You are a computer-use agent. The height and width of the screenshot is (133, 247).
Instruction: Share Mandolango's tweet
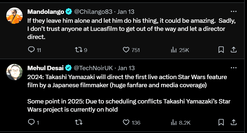233,50
